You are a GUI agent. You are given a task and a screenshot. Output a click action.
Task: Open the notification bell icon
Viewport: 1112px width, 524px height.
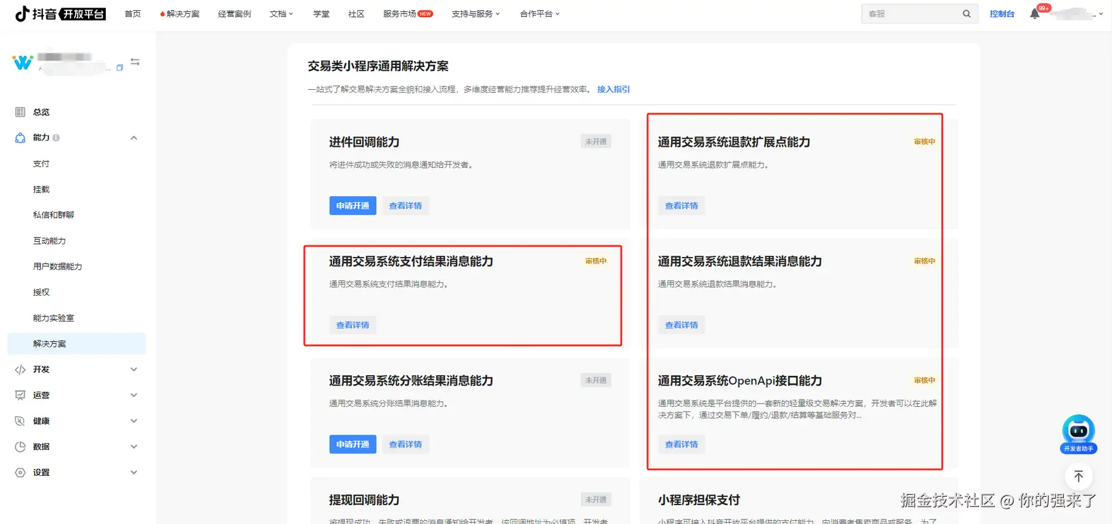tap(1034, 14)
